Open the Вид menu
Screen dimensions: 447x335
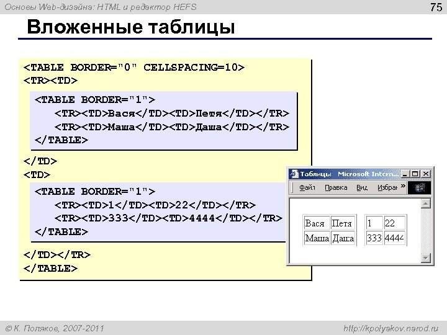coord(362,188)
